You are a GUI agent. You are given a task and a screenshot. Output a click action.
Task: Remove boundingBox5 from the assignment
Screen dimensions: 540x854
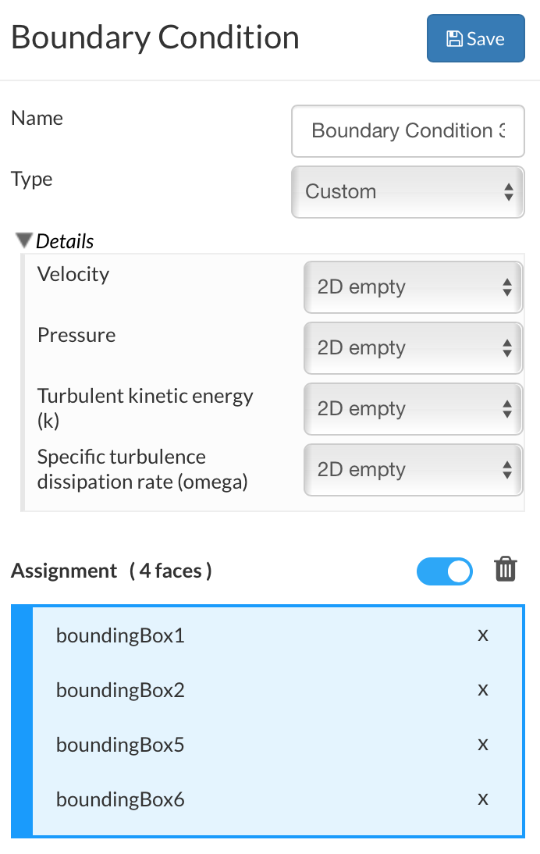click(483, 745)
